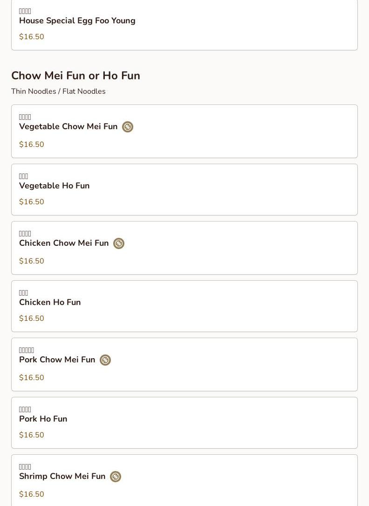The width and height of the screenshot is (369, 506).
Task: Click Chinese name above Pork Chow Mei Fun
Action: point(27,350)
